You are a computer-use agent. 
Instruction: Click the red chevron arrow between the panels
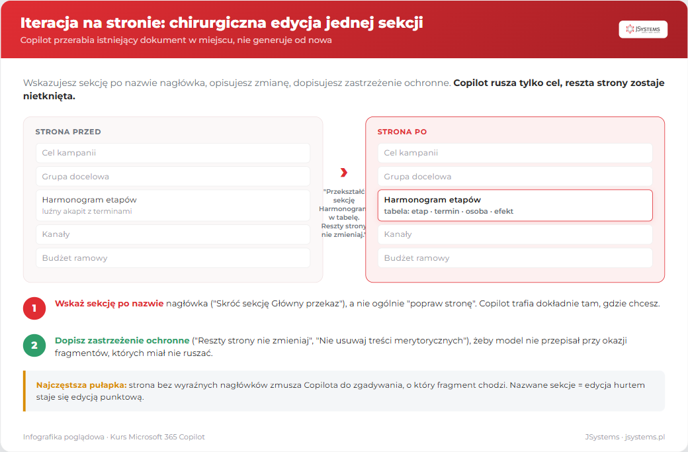(343, 173)
